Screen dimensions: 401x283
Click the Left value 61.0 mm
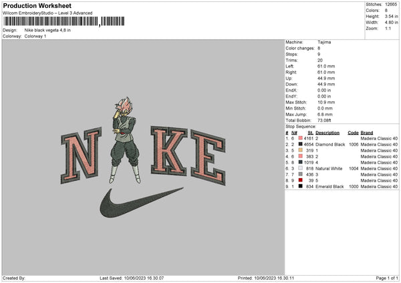pos(326,66)
